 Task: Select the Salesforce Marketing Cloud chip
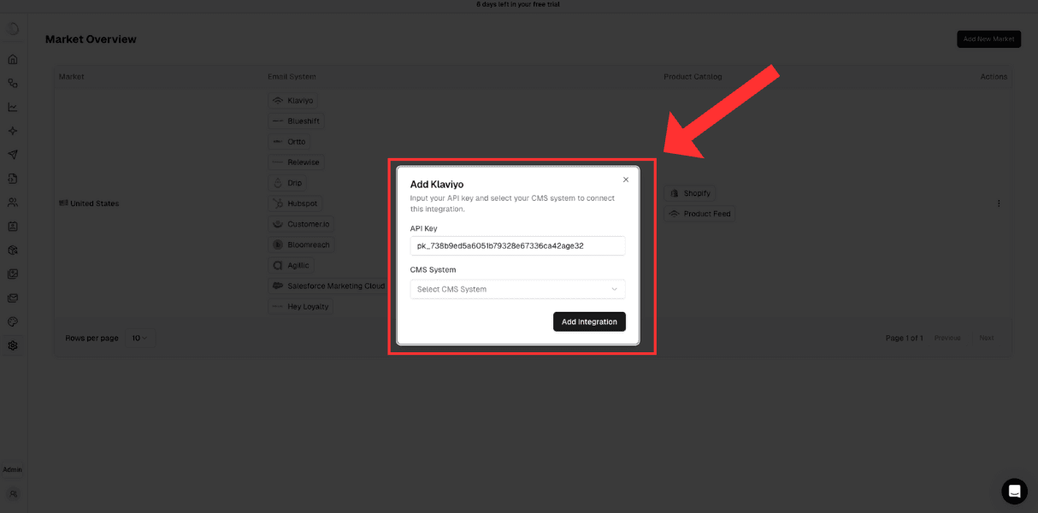328,286
